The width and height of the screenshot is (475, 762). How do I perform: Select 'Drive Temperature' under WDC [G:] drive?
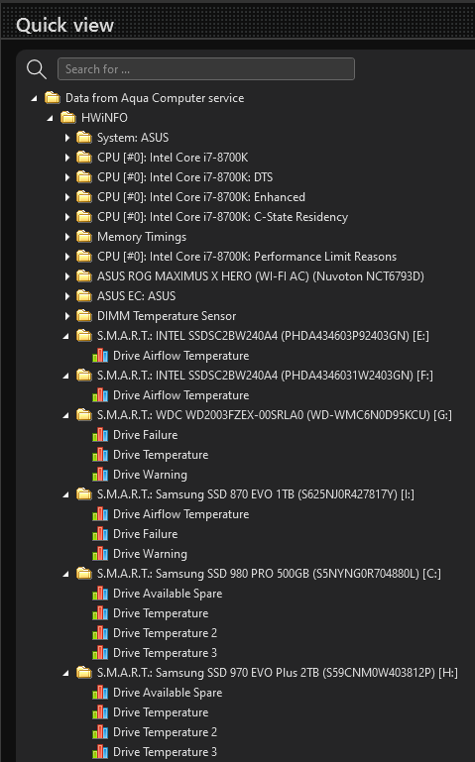(x=161, y=455)
